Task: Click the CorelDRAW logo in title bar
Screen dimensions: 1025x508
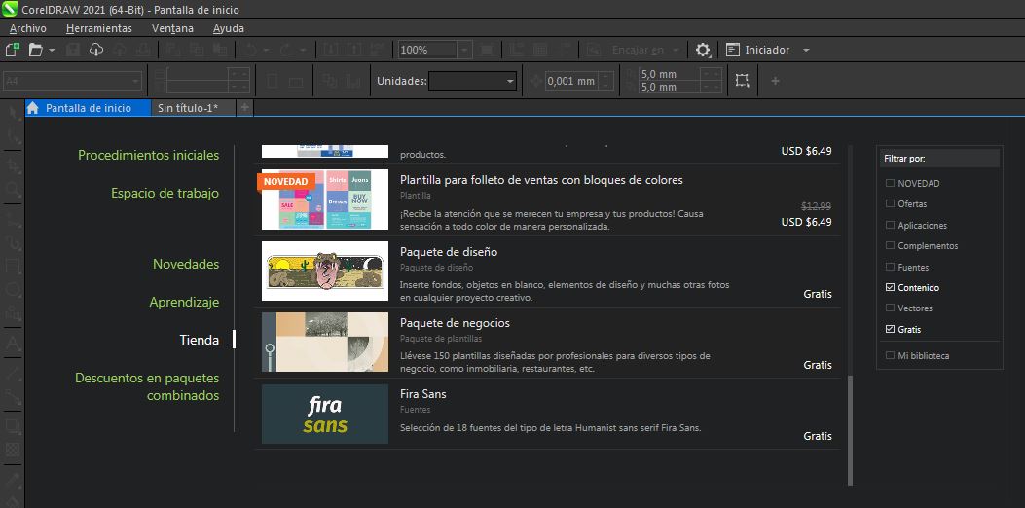Action: pyautogui.click(x=10, y=9)
